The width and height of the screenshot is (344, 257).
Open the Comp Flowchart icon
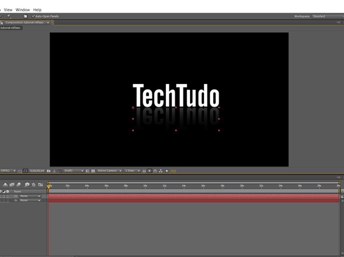(x=161, y=171)
